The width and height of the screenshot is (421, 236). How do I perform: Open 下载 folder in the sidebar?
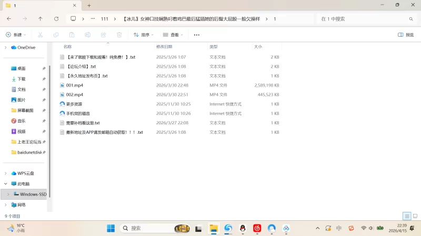(x=22, y=79)
